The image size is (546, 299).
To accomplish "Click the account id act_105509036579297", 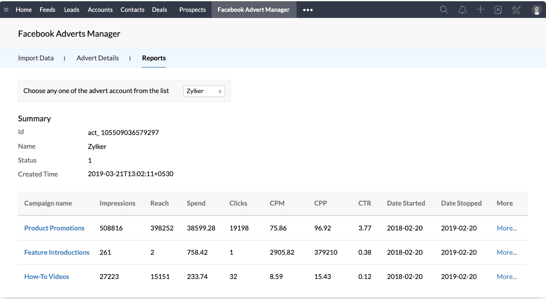I will tap(123, 133).
